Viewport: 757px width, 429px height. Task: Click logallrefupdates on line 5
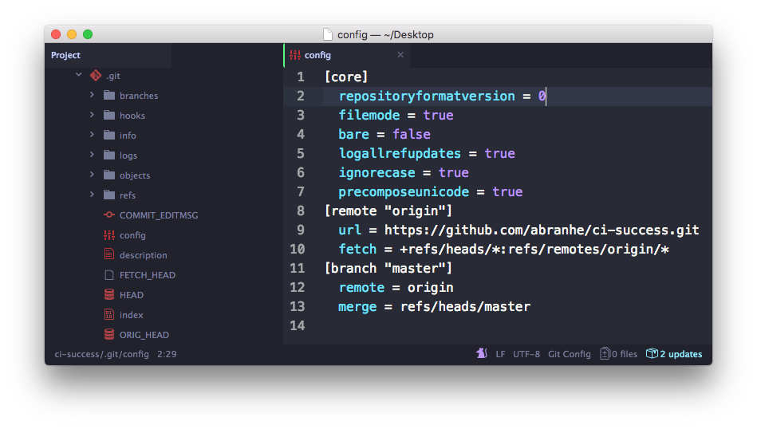pos(400,153)
